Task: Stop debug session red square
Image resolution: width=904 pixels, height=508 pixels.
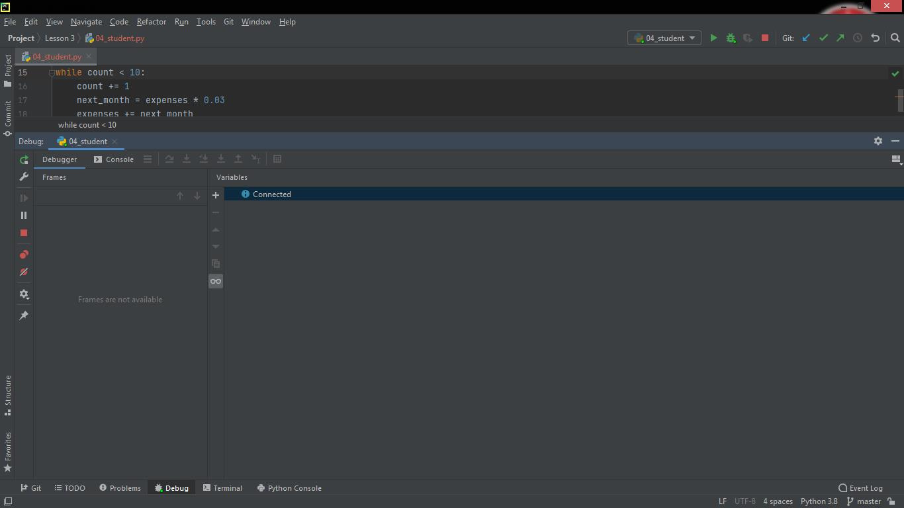Action: 24,233
